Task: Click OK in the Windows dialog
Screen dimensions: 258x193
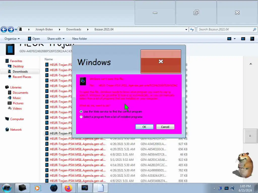Action: click(144, 127)
